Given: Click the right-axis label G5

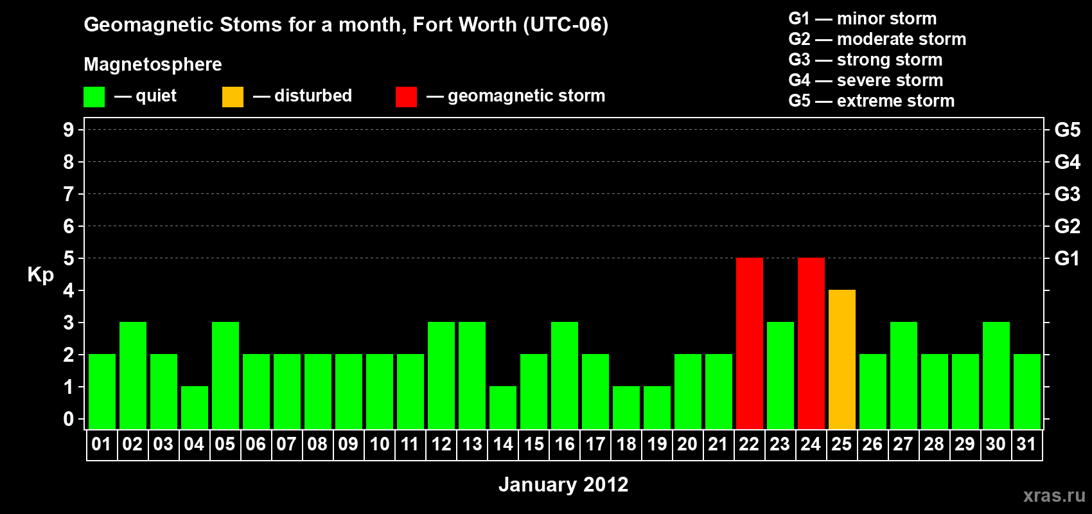Looking at the screenshot, I should [1067, 130].
